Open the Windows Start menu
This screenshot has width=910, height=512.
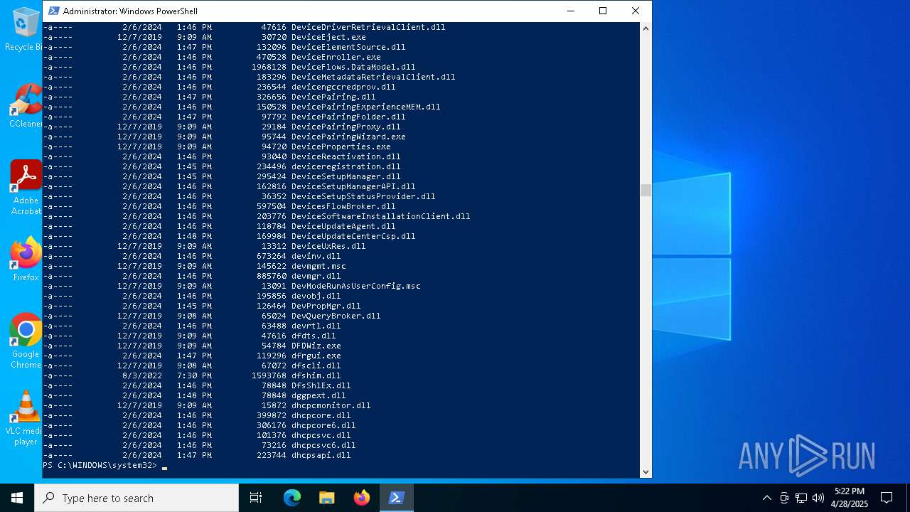point(17,498)
